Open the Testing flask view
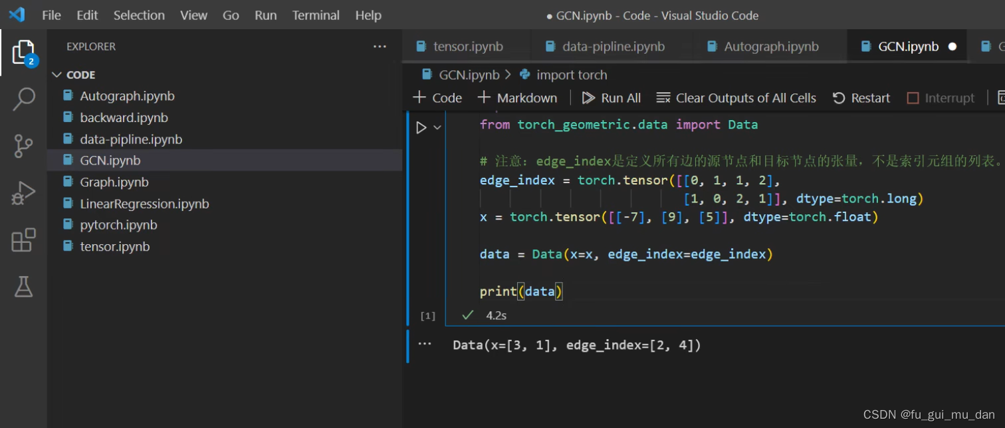The image size is (1005, 428). (x=23, y=287)
